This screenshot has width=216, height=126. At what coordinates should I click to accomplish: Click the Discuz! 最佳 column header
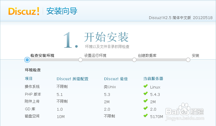point(116,79)
